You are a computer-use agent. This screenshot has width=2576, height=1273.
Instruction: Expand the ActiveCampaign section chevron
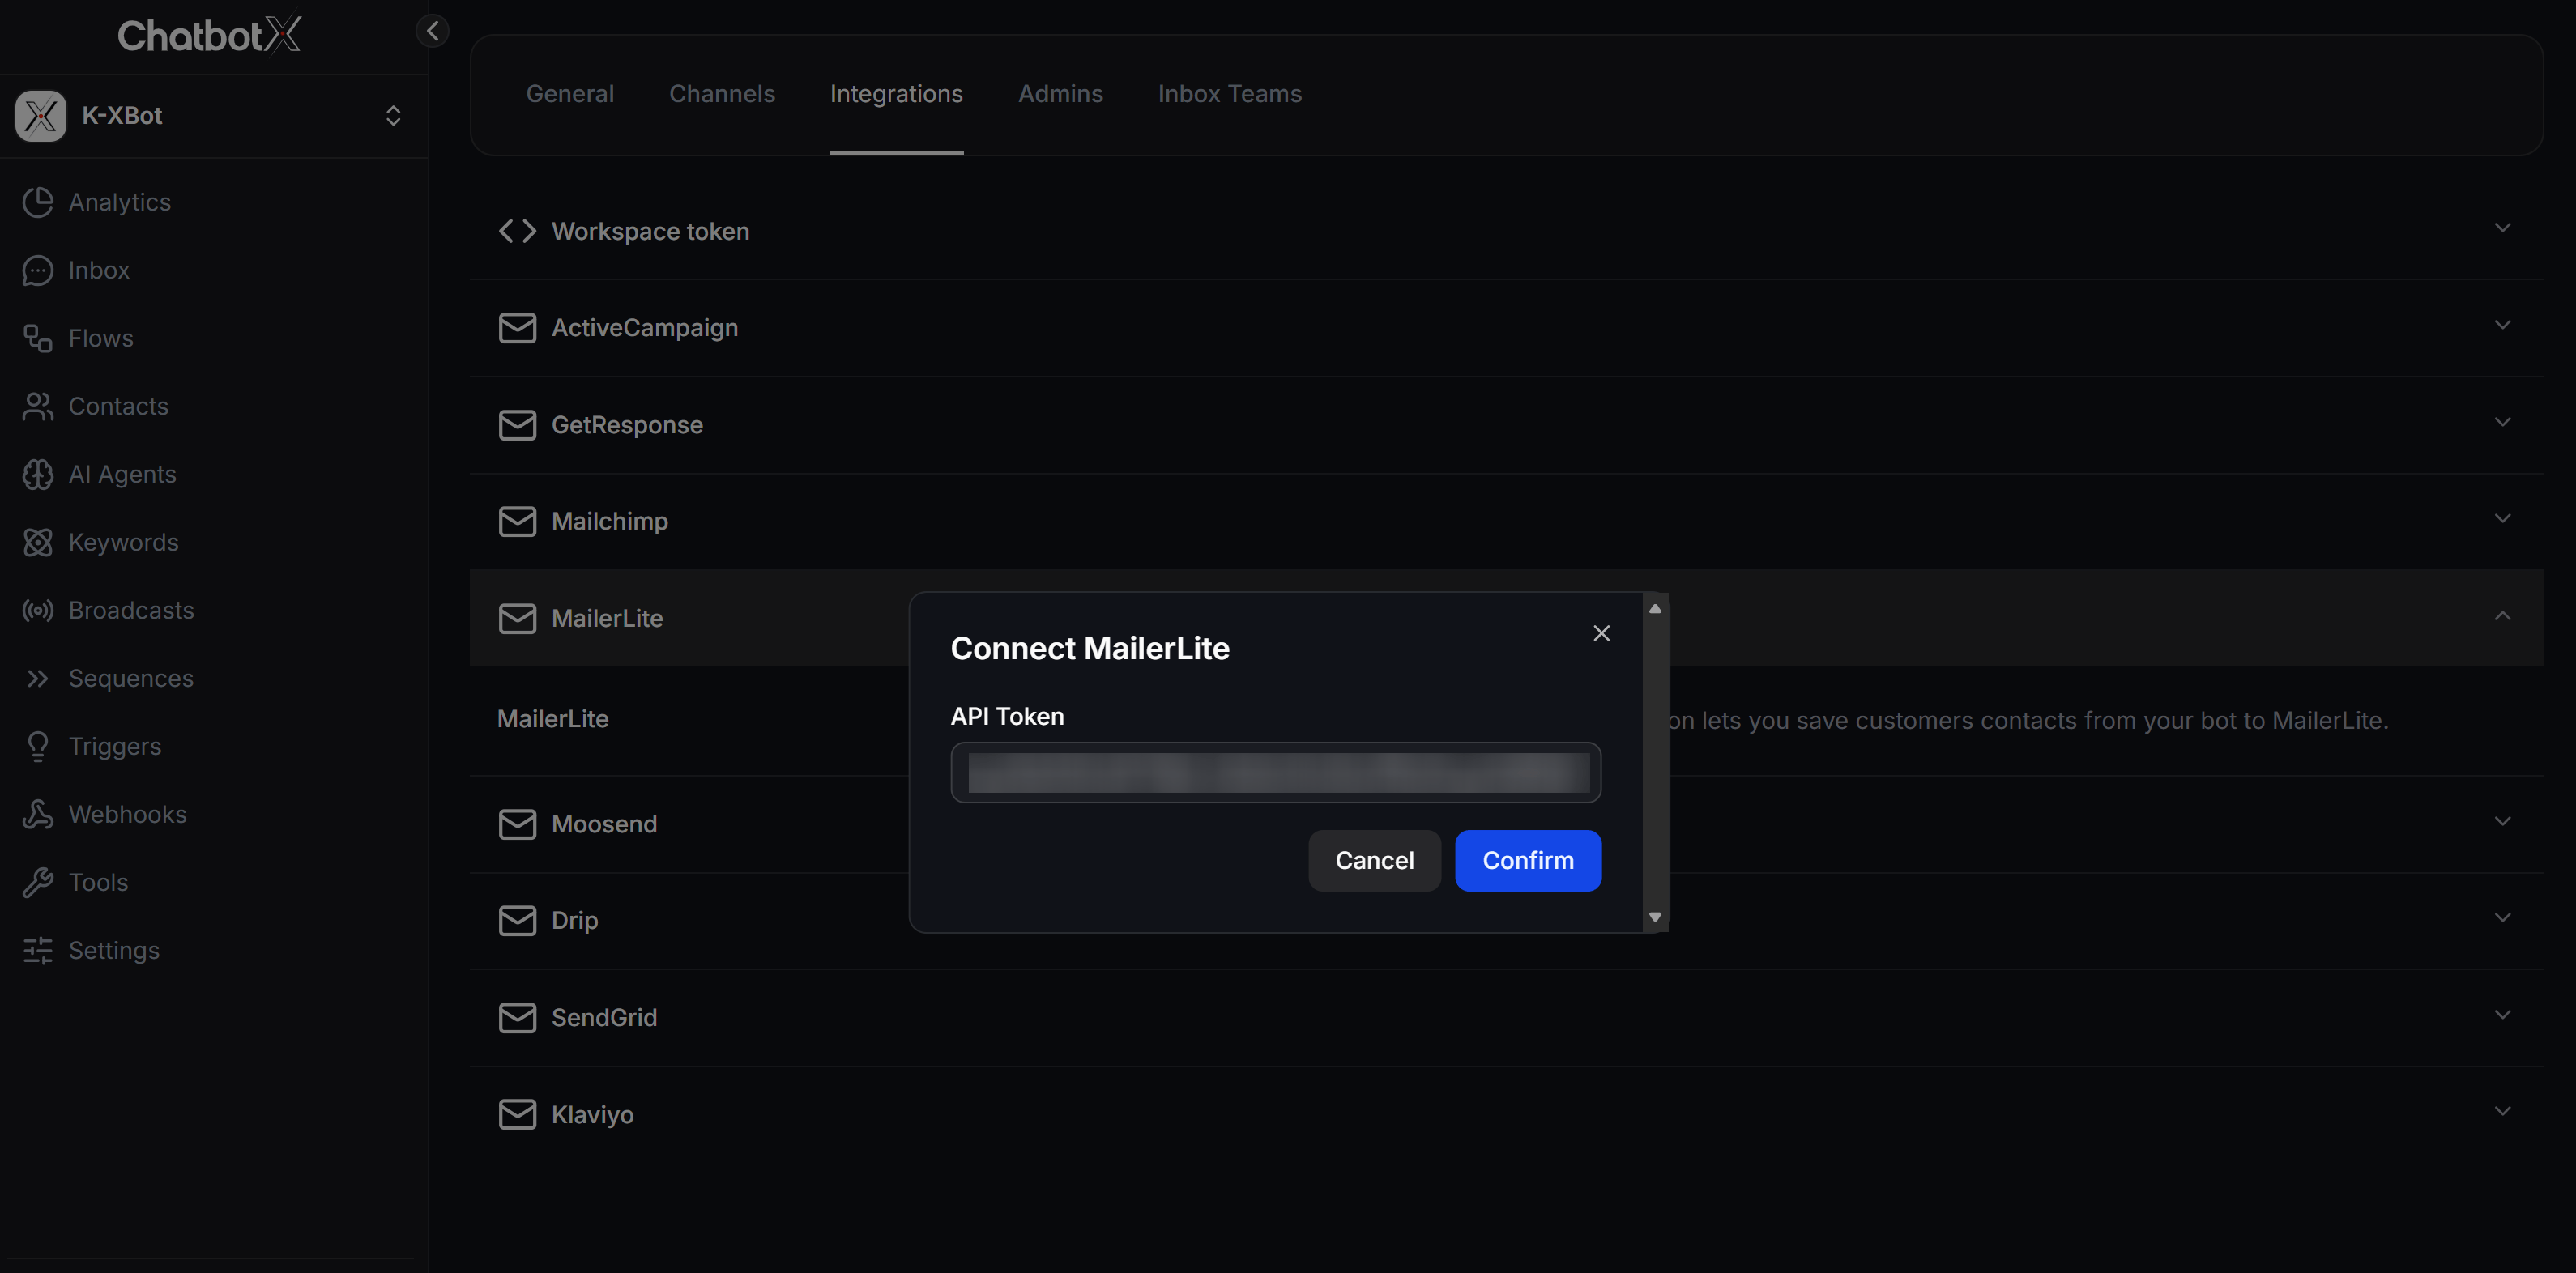click(x=2502, y=325)
